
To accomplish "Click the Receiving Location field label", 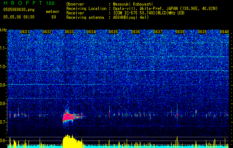I will coord(86,9).
